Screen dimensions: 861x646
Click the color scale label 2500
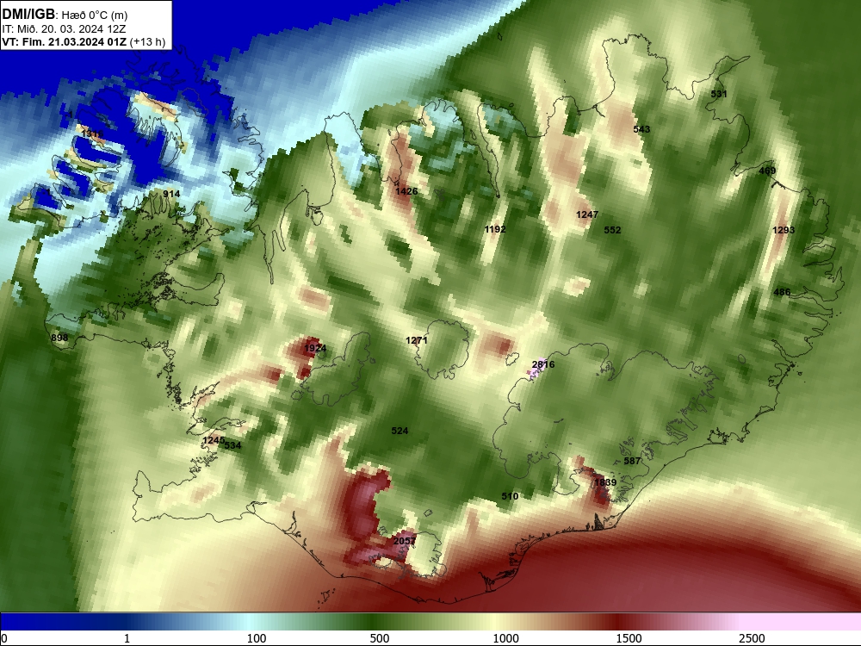752,638
